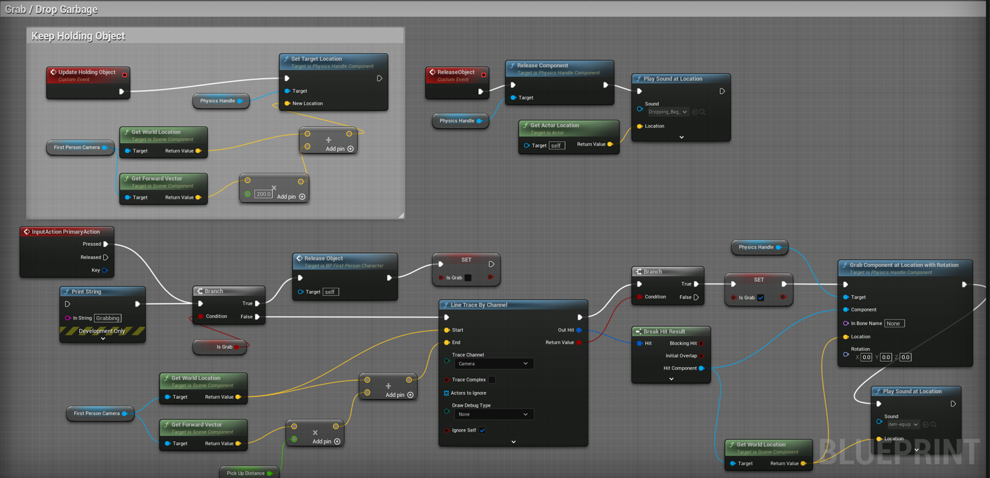Click the Print String exec output pin
Screen dimensions: 990x478
pyautogui.click(x=137, y=304)
